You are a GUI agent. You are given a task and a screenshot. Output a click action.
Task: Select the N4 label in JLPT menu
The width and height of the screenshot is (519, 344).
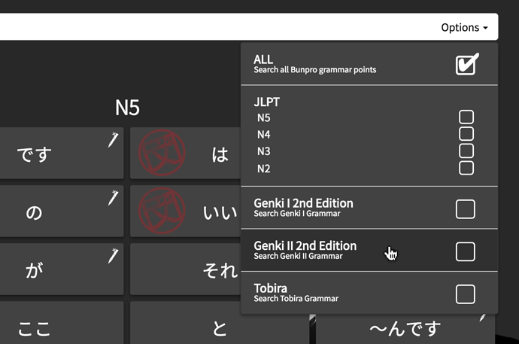[x=263, y=135]
